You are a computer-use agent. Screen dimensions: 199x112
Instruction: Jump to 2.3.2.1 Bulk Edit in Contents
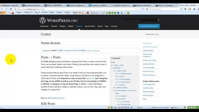tap(124, 102)
